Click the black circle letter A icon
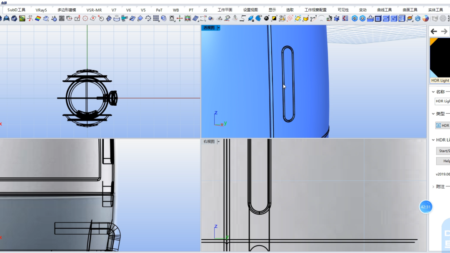450x253 pixels. 266,19
